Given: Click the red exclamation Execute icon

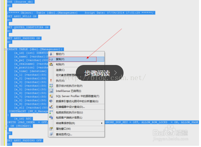Looking at the screenshot, I should [51, 80].
